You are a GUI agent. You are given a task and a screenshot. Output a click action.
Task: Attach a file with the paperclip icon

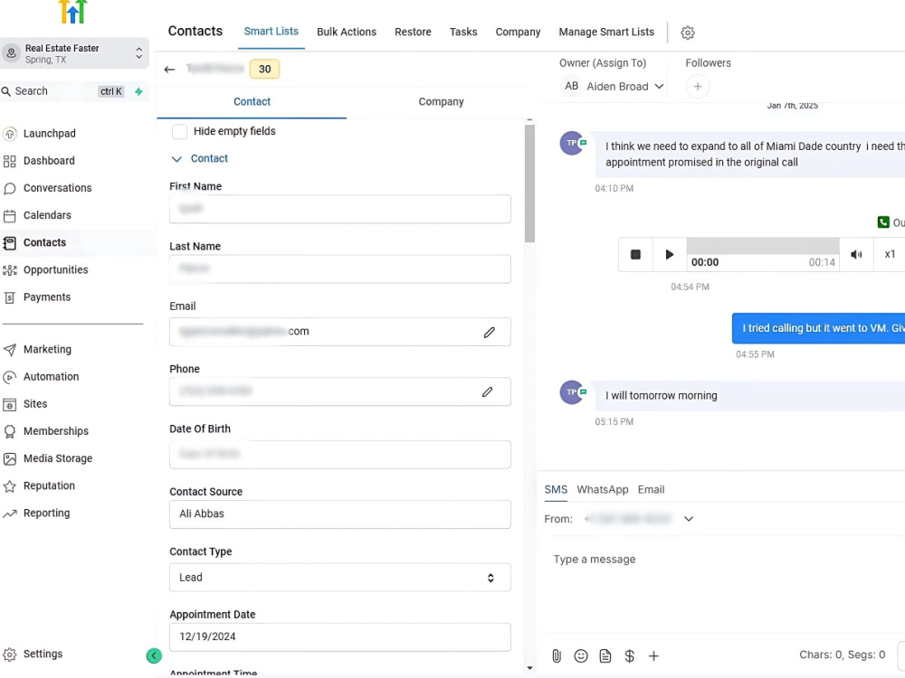click(557, 655)
